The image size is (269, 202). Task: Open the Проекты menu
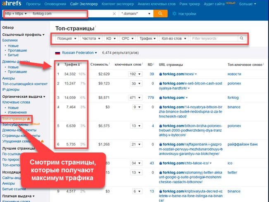coord(33,4)
